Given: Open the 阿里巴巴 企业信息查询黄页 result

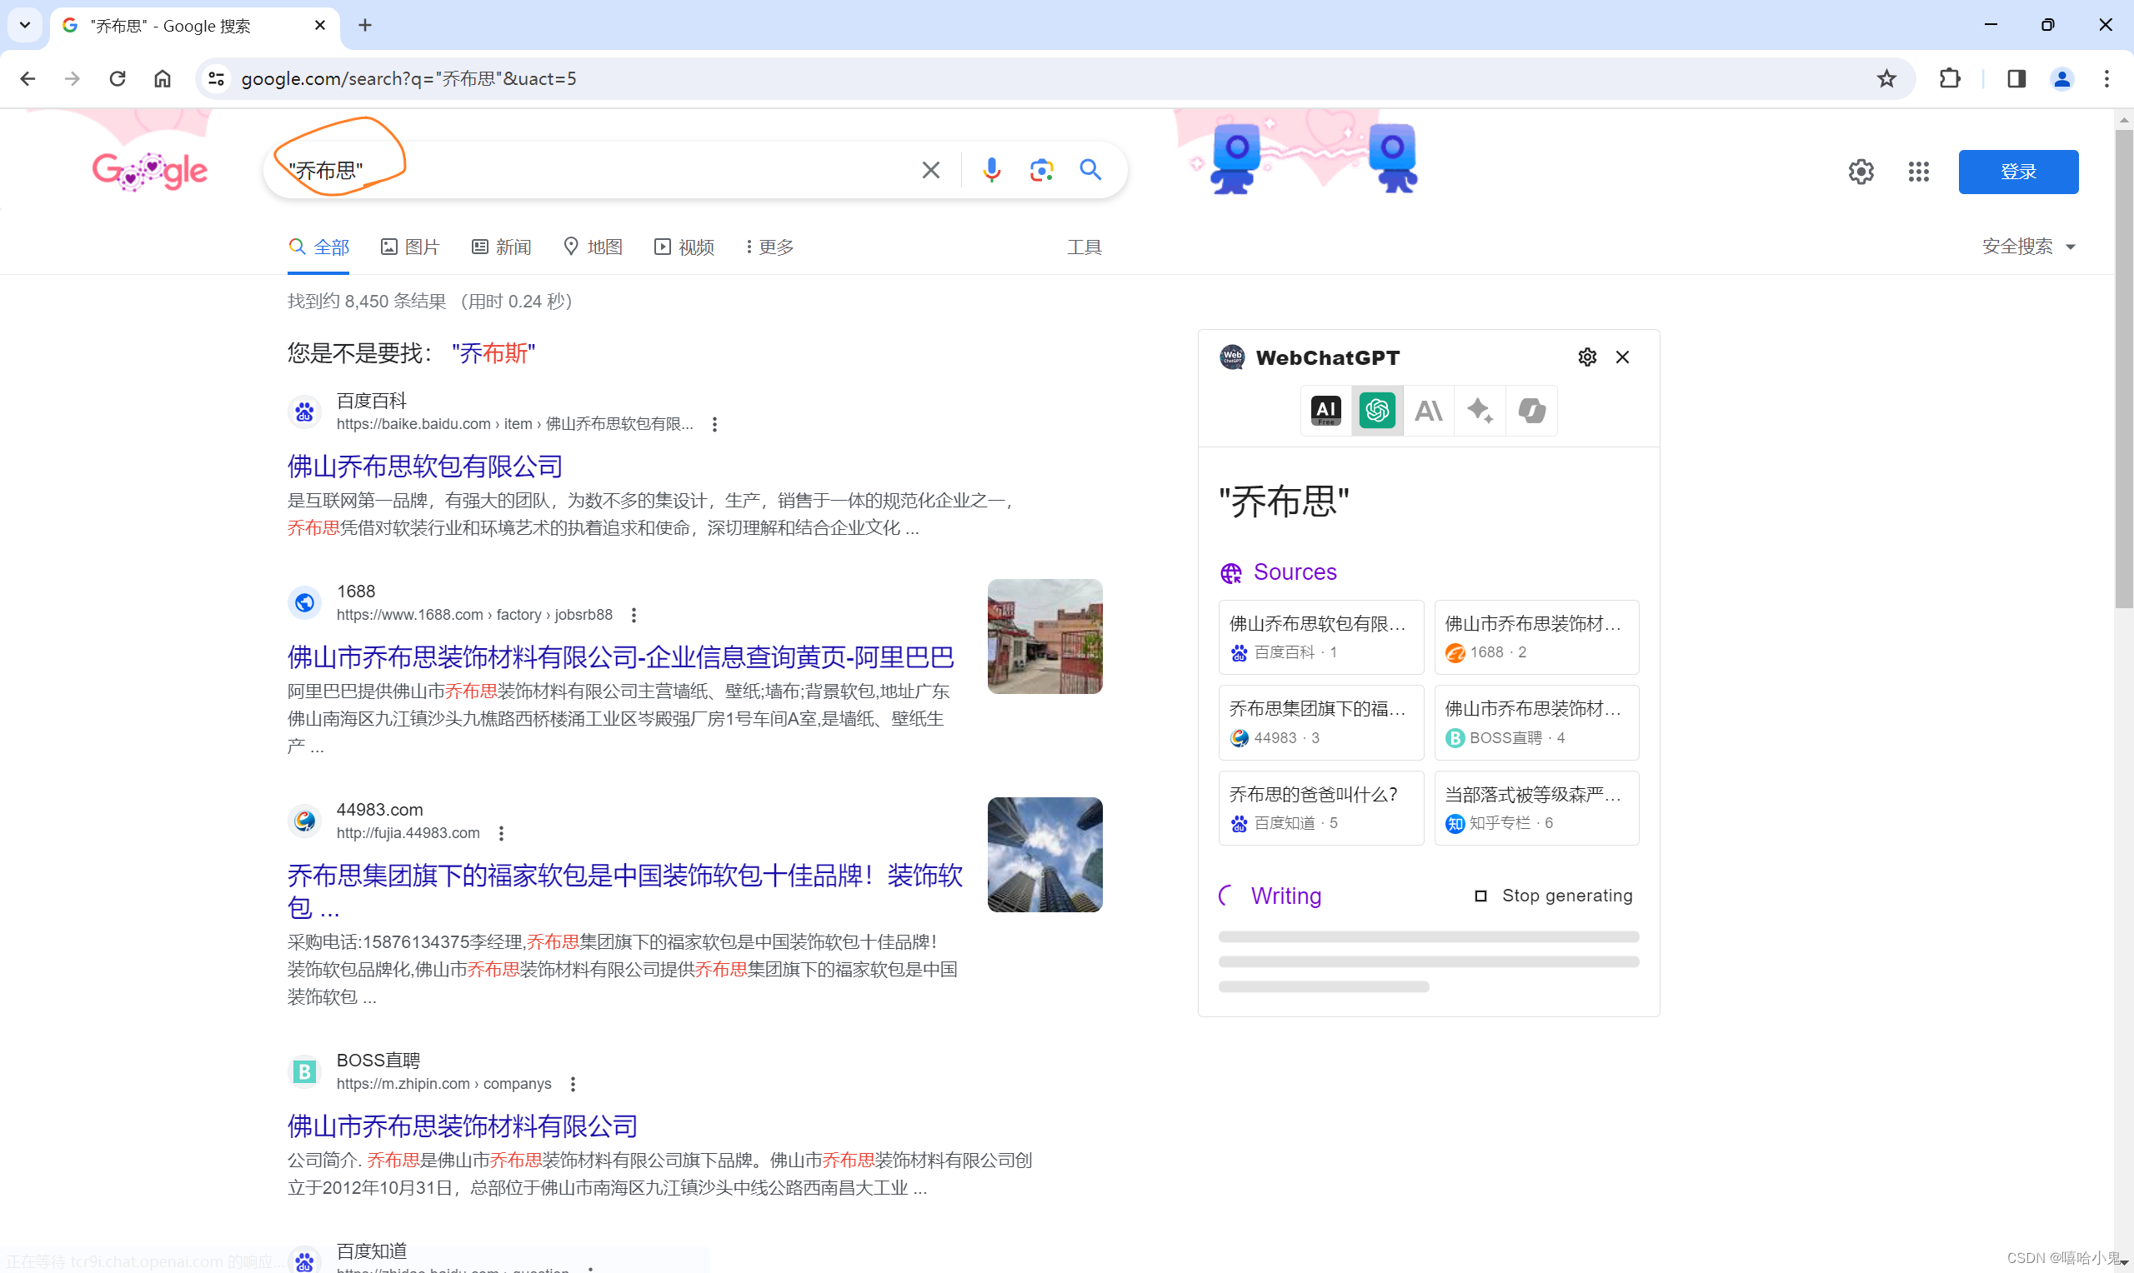Looking at the screenshot, I should point(620,657).
